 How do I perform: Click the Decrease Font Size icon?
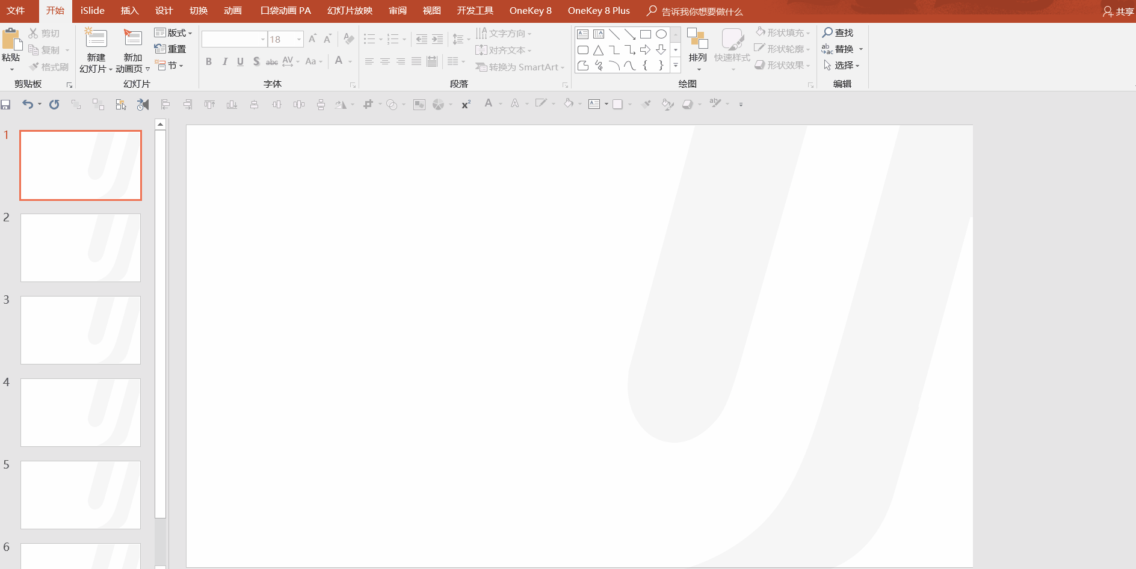[327, 39]
